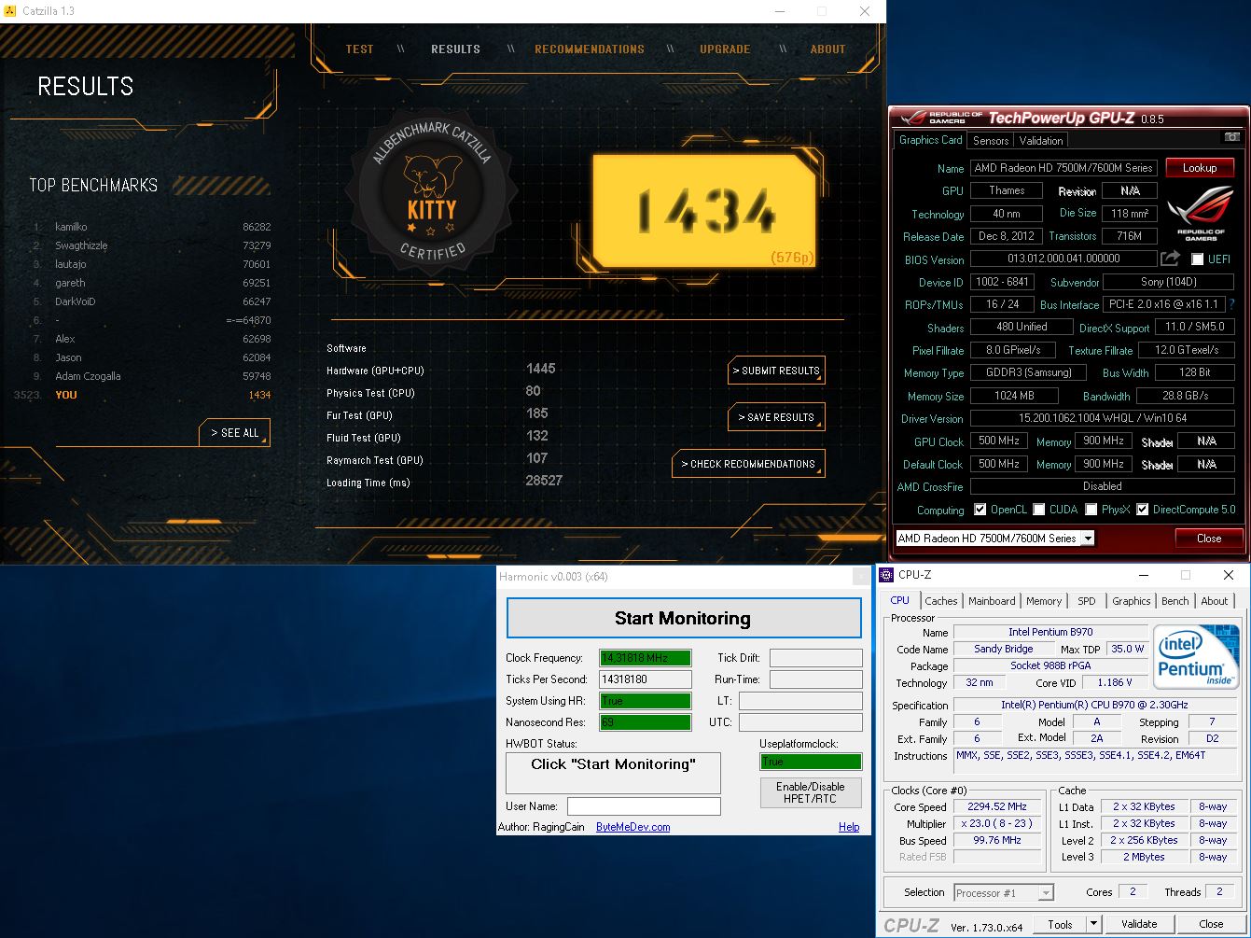Click the SAVE RESULTS button
1251x938 pixels.
click(776, 417)
